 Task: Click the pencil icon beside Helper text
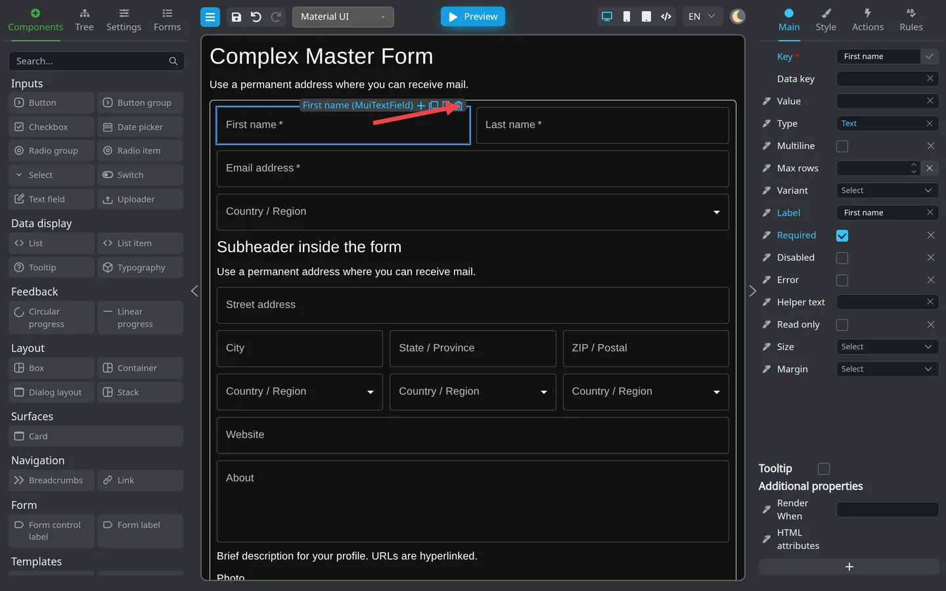pyautogui.click(x=767, y=302)
